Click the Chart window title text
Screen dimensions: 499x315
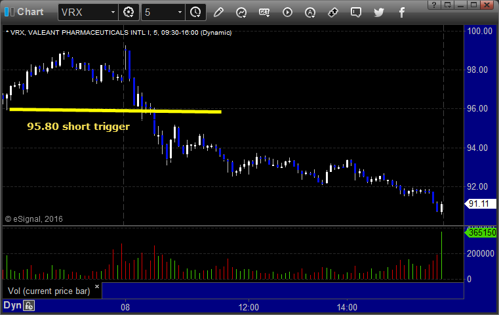(x=30, y=12)
